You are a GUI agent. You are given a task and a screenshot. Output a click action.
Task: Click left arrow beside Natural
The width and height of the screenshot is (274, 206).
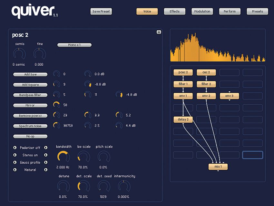[15, 170]
